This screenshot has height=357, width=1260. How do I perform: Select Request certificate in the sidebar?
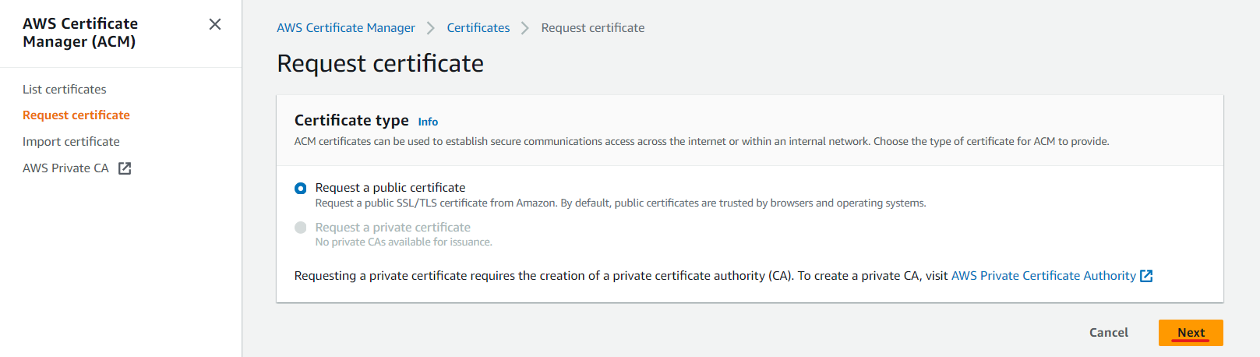tap(76, 115)
